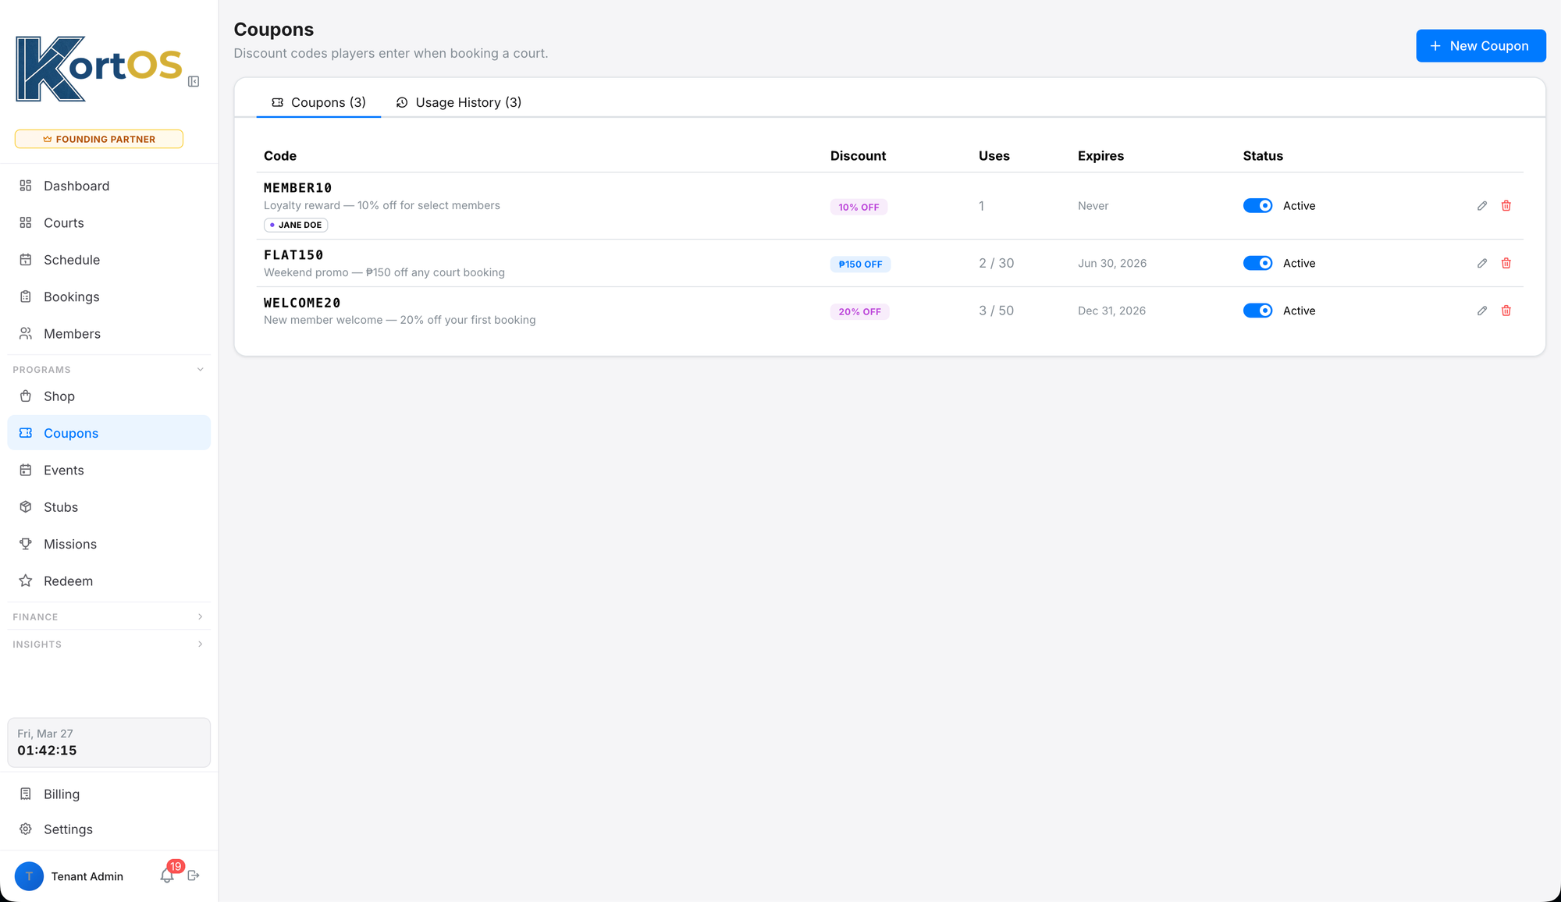Delete the FLAT150 coupon with trash icon
Image resolution: width=1561 pixels, height=902 pixels.
[x=1506, y=264]
